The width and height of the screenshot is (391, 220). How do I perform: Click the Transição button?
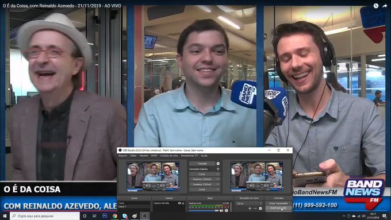pos(202,164)
